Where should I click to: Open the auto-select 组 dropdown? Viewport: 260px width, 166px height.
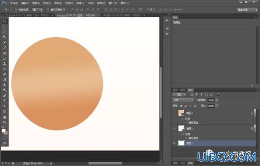coord(37,10)
